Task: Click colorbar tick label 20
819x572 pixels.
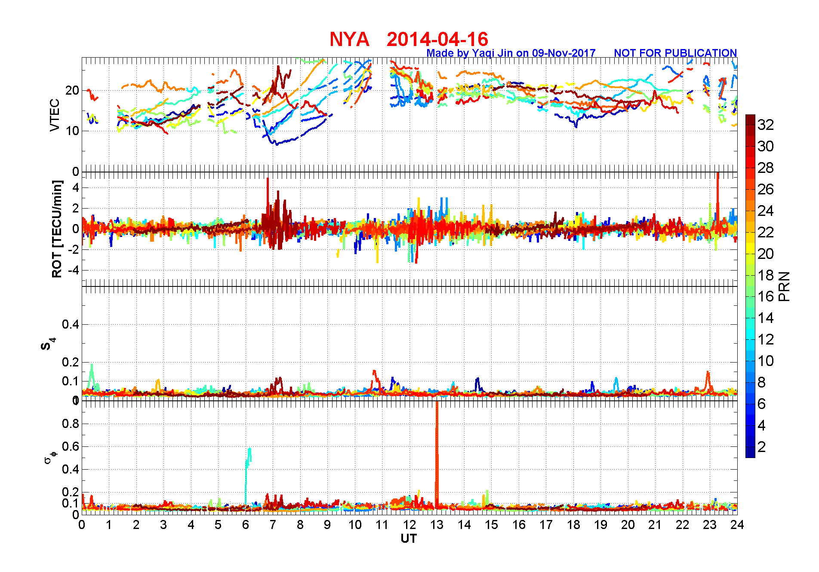Action: coord(765,254)
